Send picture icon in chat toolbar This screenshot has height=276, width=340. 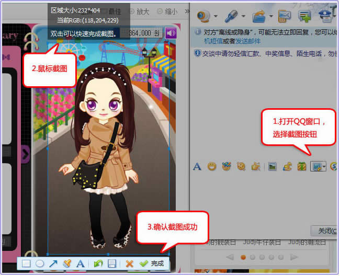click(273, 166)
